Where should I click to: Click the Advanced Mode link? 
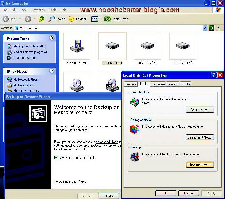pos(107,142)
